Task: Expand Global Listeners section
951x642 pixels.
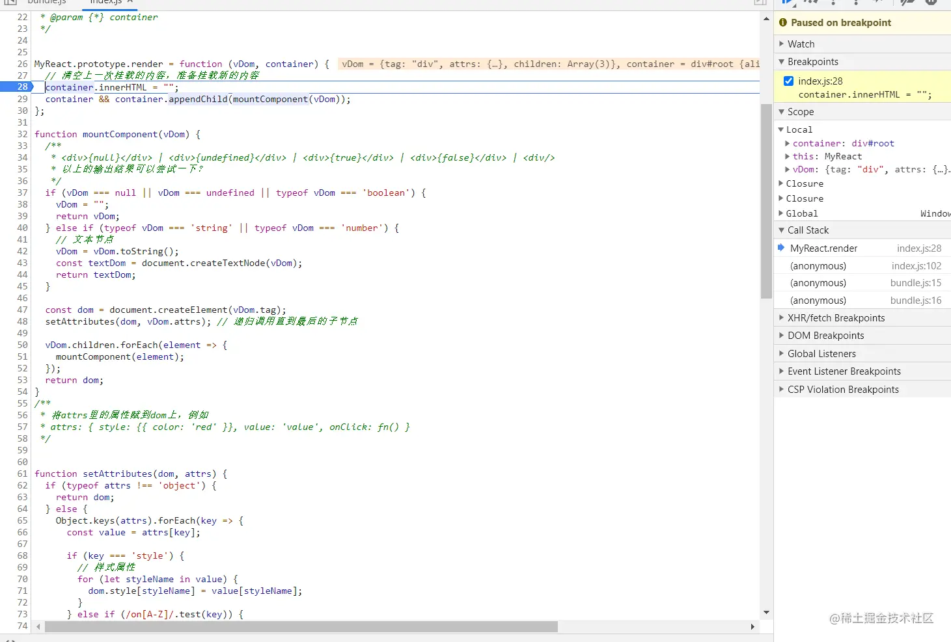Action: pyautogui.click(x=782, y=354)
